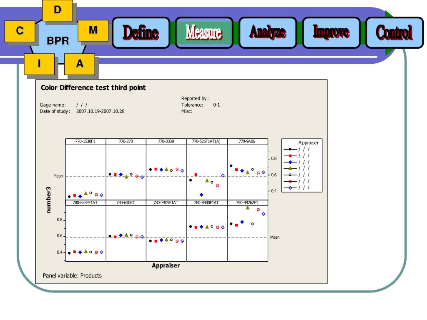Click the red square point in 770-526F1AT(A) panel
Screen dimensions: 427x320
pos(196,175)
